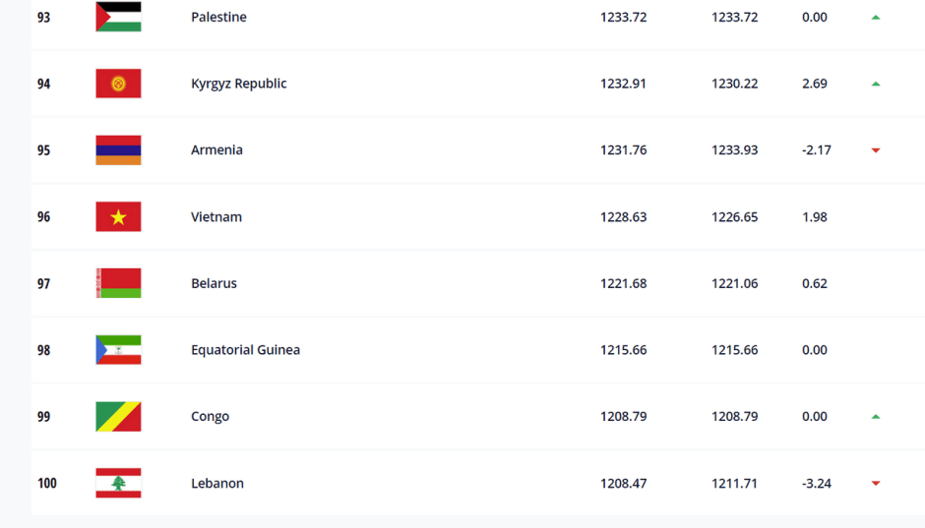The height and width of the screenshot is (528, 925).
Task: Click green up arrow for Kyrgyz Republic
Action: [x=875, y=84]
